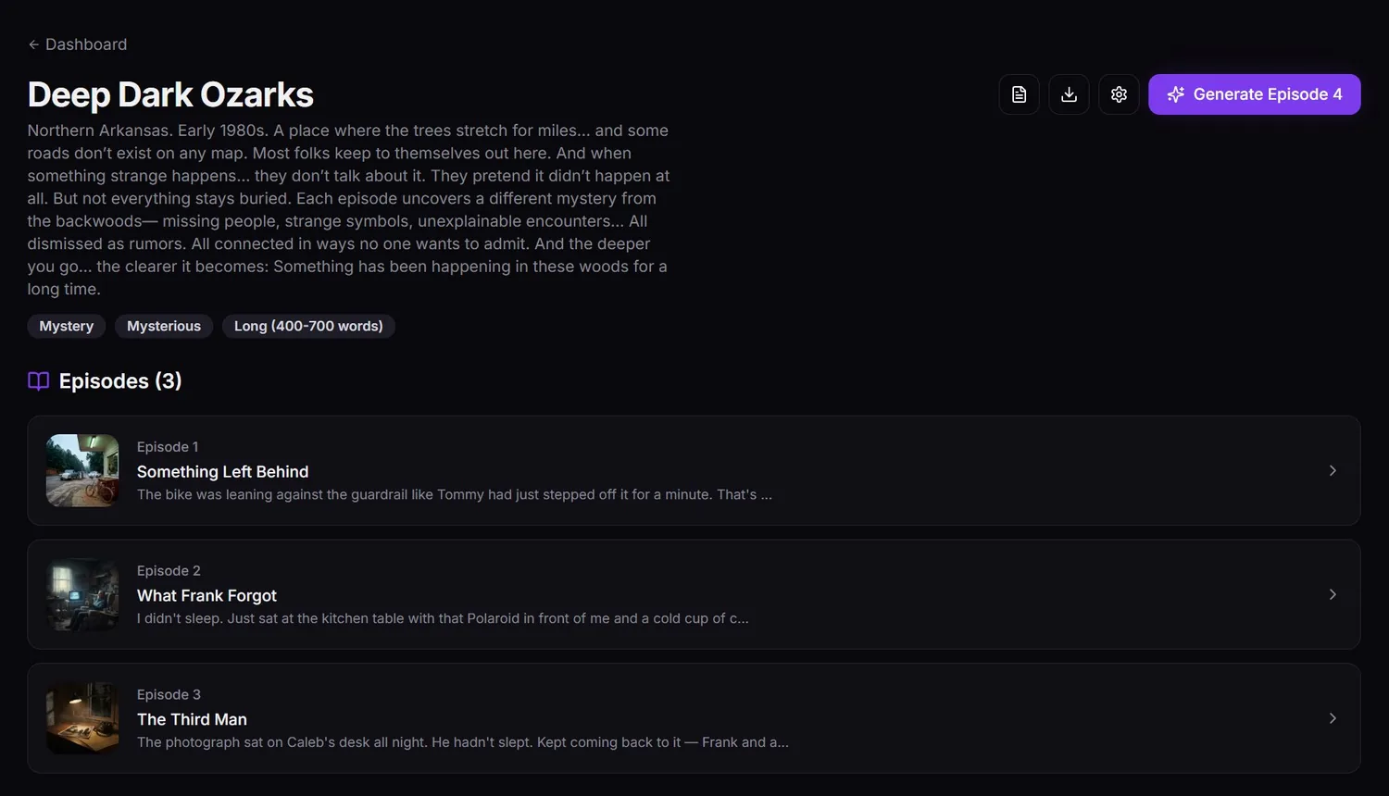Click the open book Episodes icon

point(38,381)
